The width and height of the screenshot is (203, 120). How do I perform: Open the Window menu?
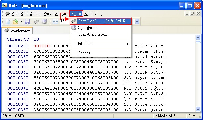coord(91,14)
